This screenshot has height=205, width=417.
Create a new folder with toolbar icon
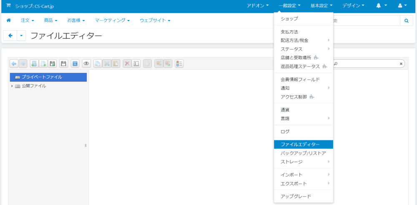click(34, 64)
